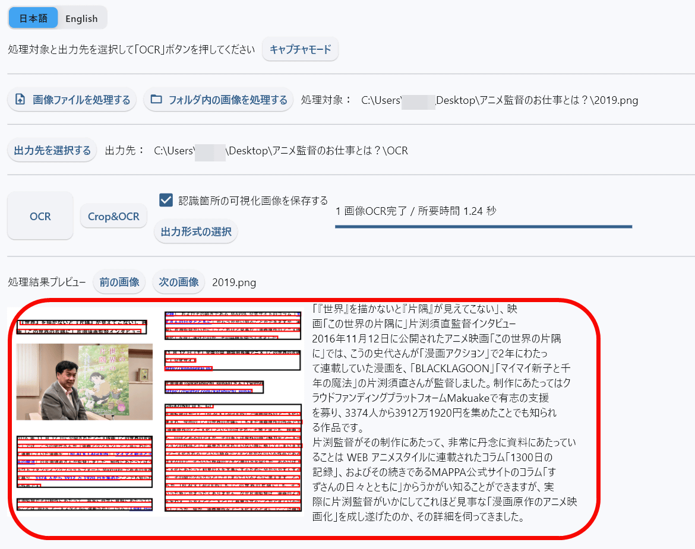695x549 pixels.
Task: Open the 出力形式の選択 options
Action: (196, 231)
